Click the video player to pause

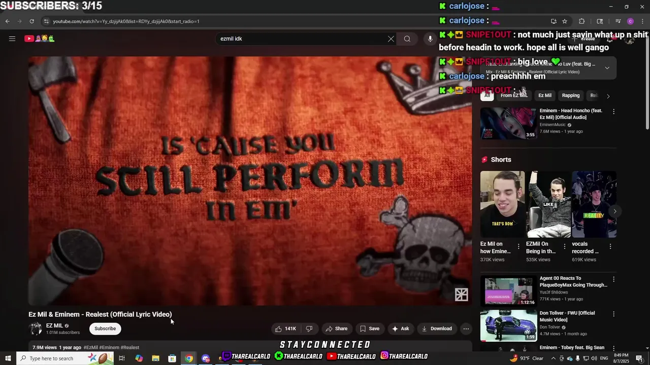[x=250, y=180]
